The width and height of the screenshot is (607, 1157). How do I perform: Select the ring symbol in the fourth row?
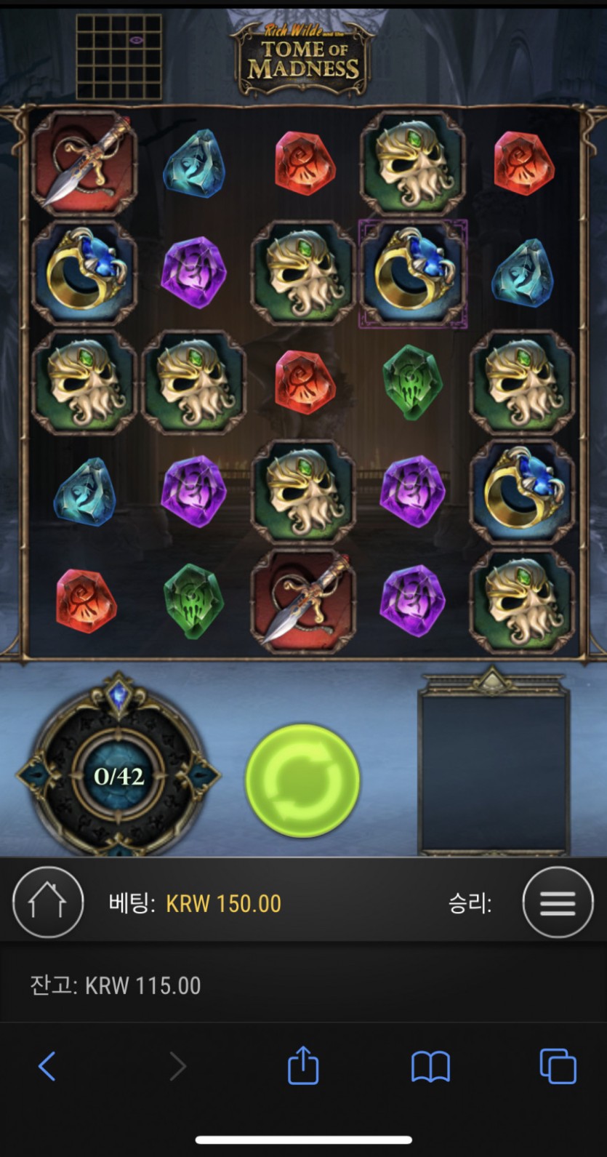(x=522, y=492)
